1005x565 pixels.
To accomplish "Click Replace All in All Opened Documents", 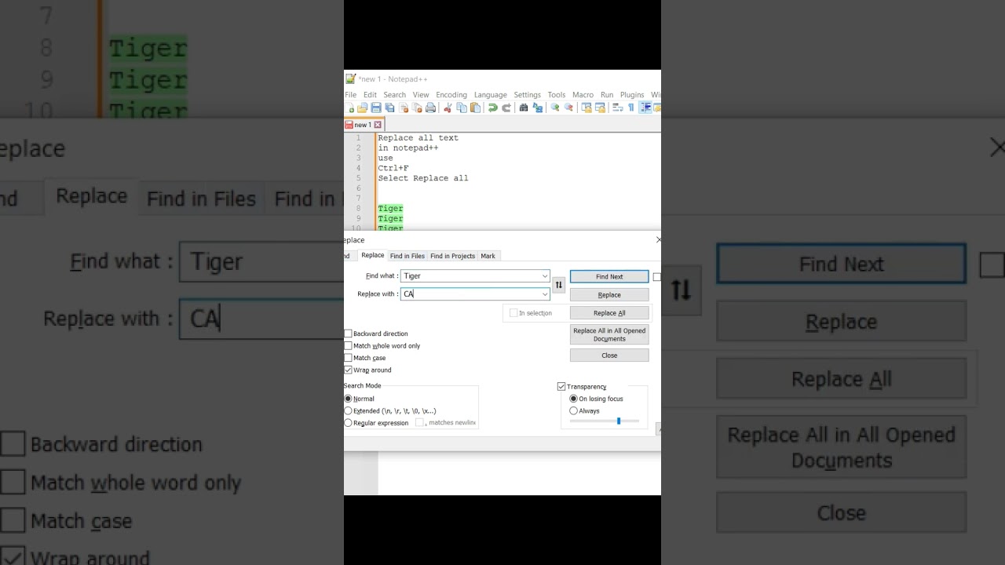I will pyautogui.click(x=609, y=334).
